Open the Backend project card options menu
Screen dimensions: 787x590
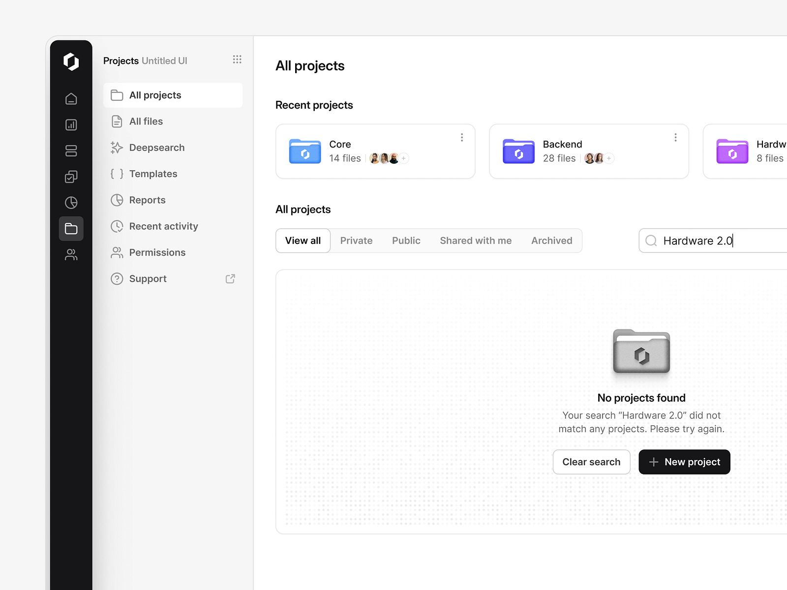675,138
